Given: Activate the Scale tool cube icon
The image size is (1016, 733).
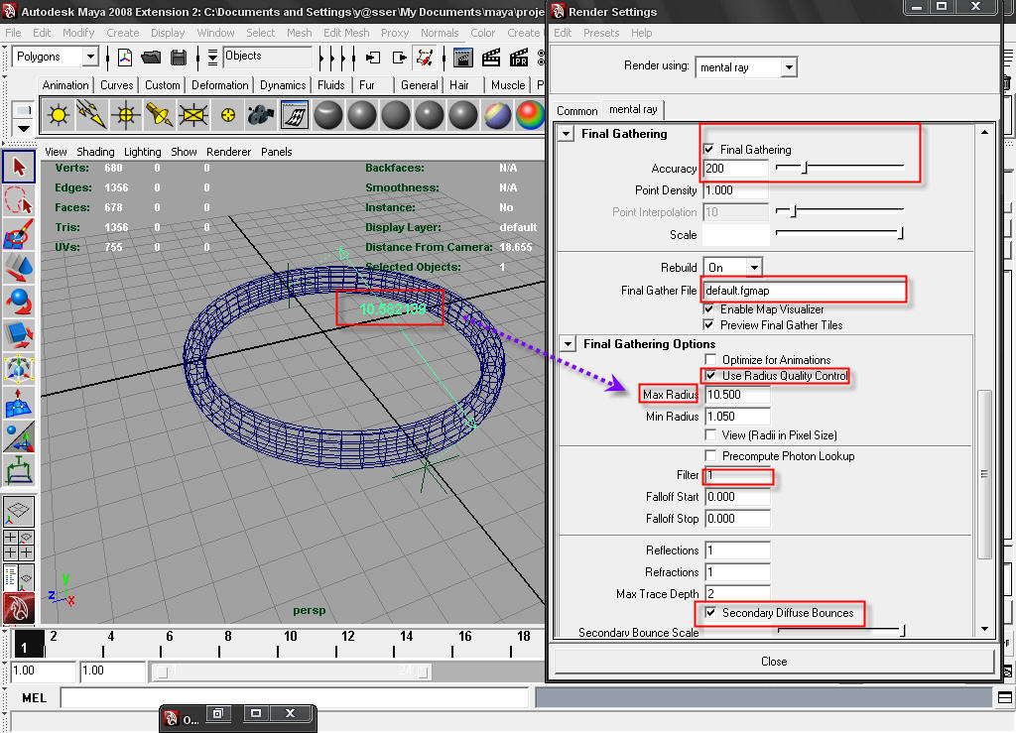Looking at the screenshot, I should (x=19, y=335).
